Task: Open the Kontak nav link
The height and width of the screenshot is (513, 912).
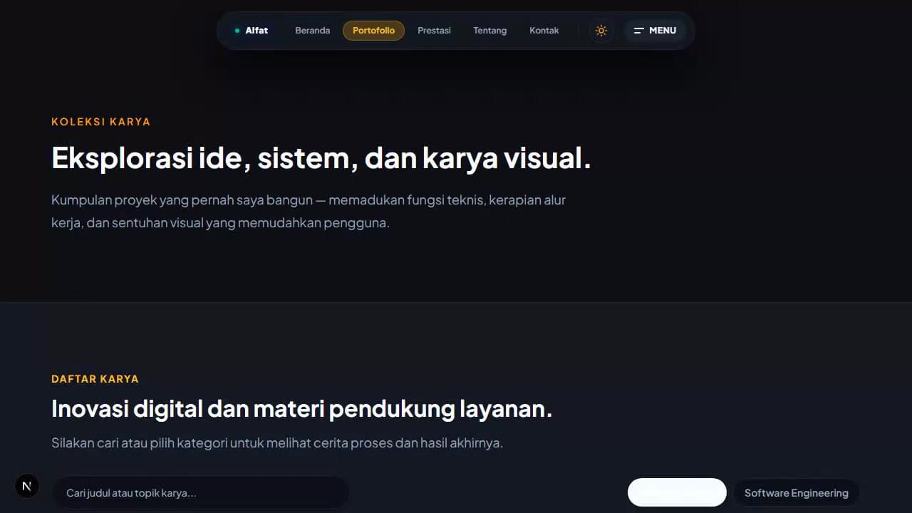Action: click(544, 31)
